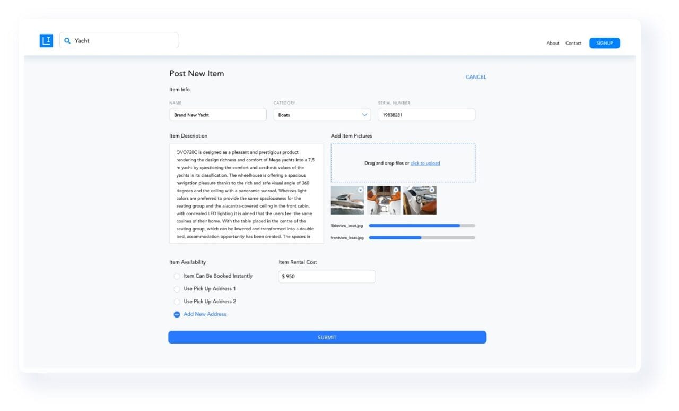
Task: Delete the third uploaded boat picture
Action: coord(431,189)
